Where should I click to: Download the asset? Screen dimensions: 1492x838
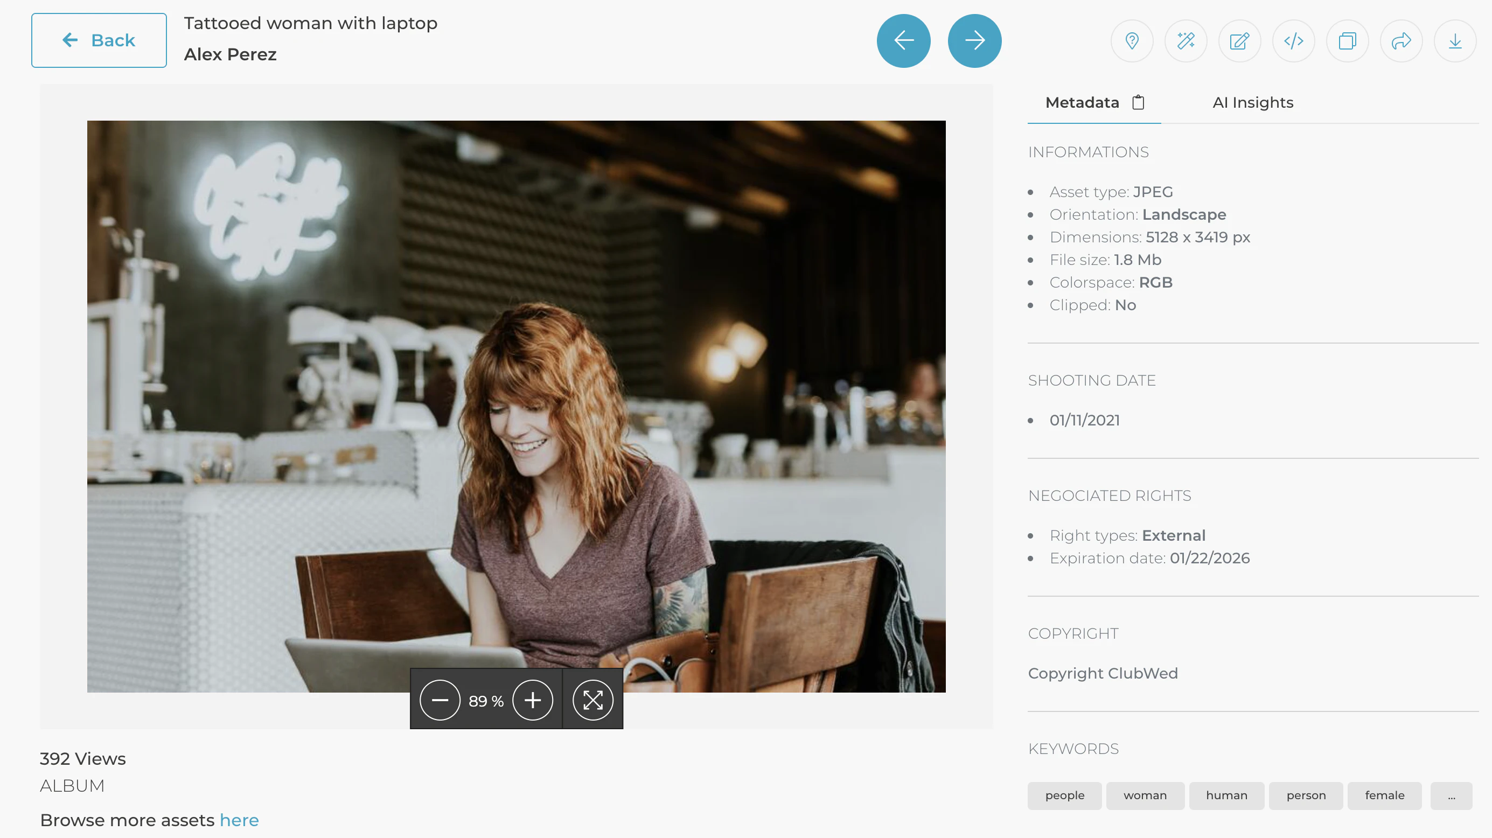1455,40
